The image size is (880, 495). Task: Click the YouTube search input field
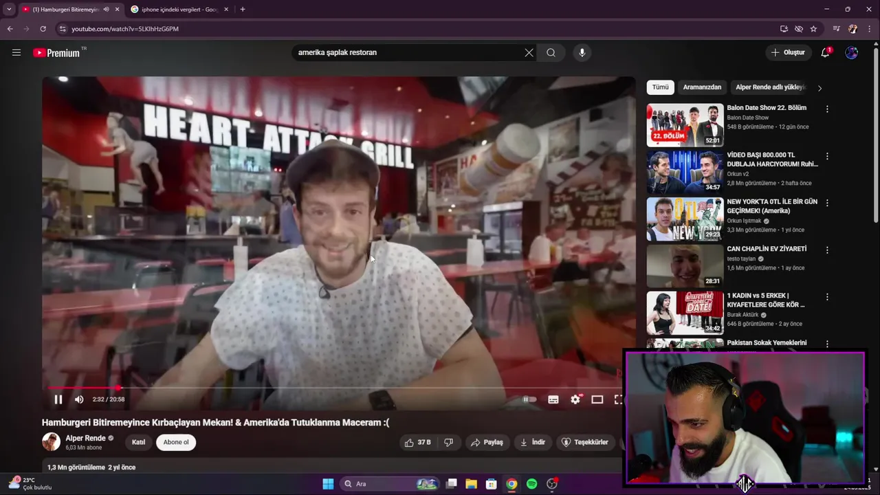(x=409, y=52)
